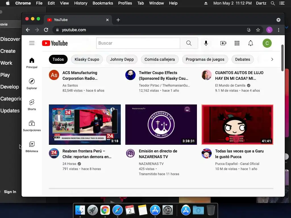Close the YouTube tab
291x218 pixels.
pos(107,20)
